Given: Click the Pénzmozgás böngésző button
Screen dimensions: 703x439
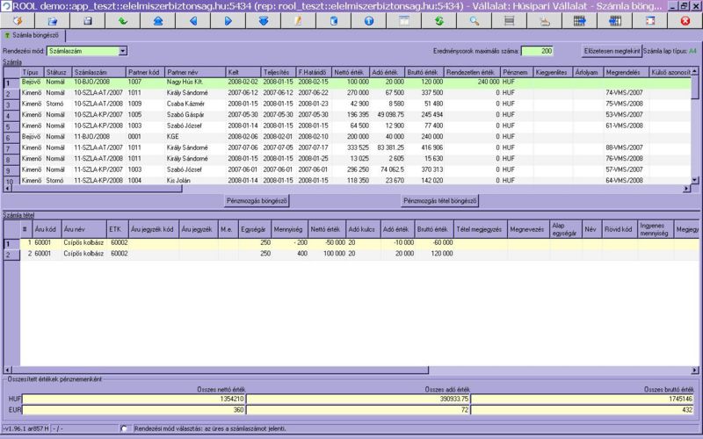Looking at the screenshot, I should click(257, 200).
